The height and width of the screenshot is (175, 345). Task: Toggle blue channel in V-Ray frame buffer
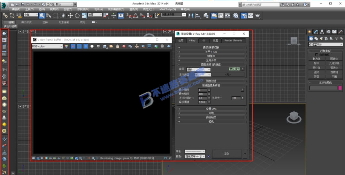point(86,46)
